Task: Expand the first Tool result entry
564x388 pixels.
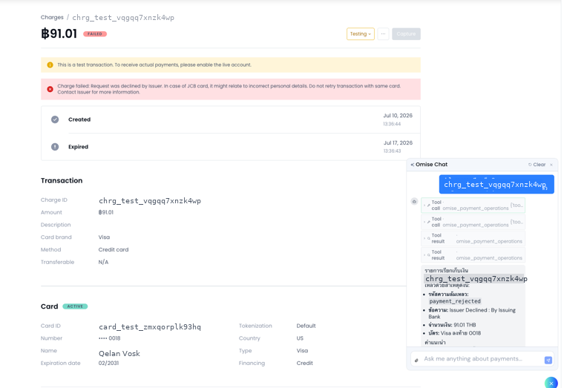Action: pyautogui.click(x=473, y=238)
